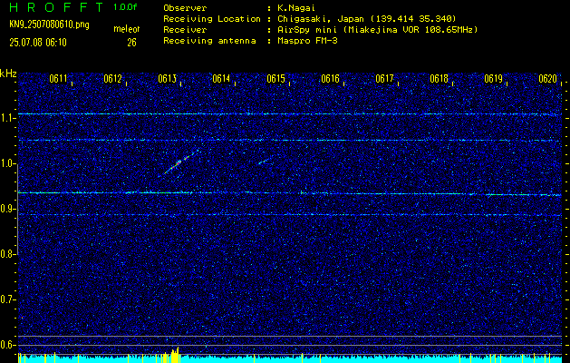This screenshot has height=363, width=570.
Task: Click the bright meteor echo streak near 0613
Action: 180,162
